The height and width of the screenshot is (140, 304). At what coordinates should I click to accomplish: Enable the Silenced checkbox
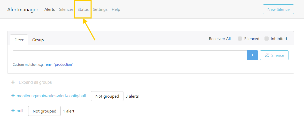pos(240,39)
